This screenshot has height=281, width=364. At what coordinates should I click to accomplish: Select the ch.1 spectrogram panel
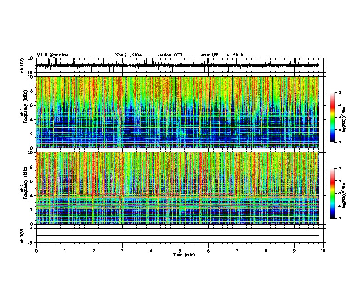(x=177, y=112)
